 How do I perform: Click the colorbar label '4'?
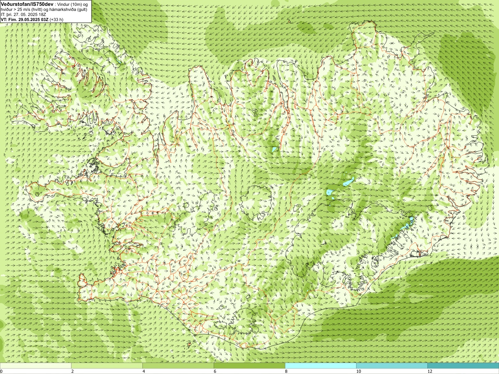coord(144,372)
